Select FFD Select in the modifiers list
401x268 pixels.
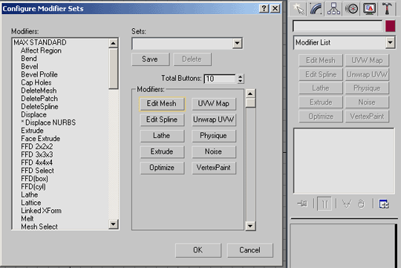37,170
